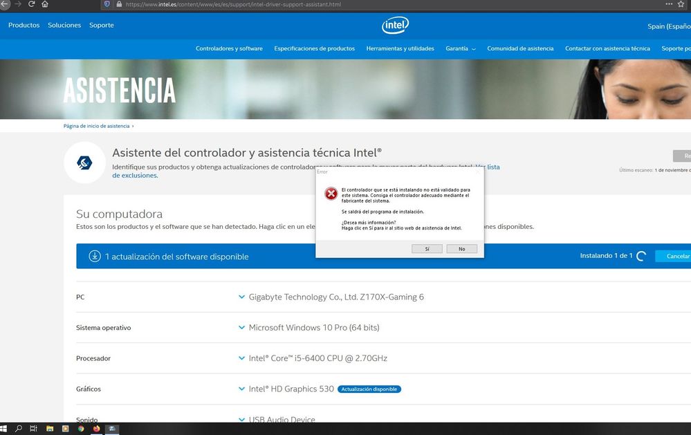Open Firefox from the Windows taskbar
The width and height of the screenshot is (691, 435).
point(96,429)
